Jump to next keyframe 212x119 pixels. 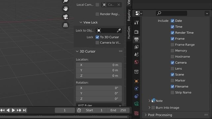19,110
